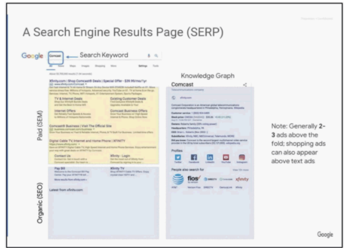Open the Facebook profile icon
347x248 pixels.
point(194,157)
